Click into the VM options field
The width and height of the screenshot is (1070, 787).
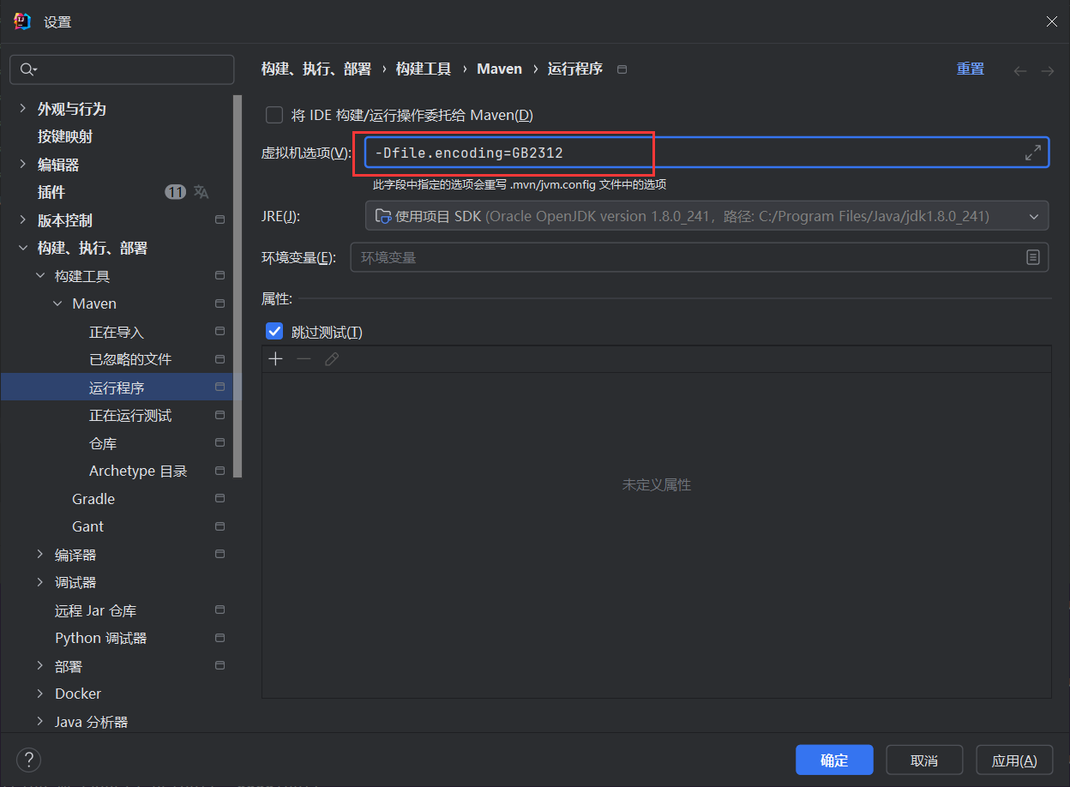tap(706, 153)
